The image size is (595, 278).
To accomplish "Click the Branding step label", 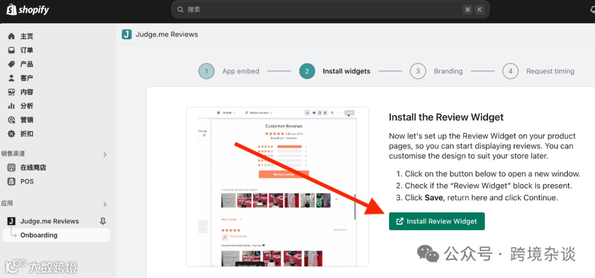I will click(448, 72).
